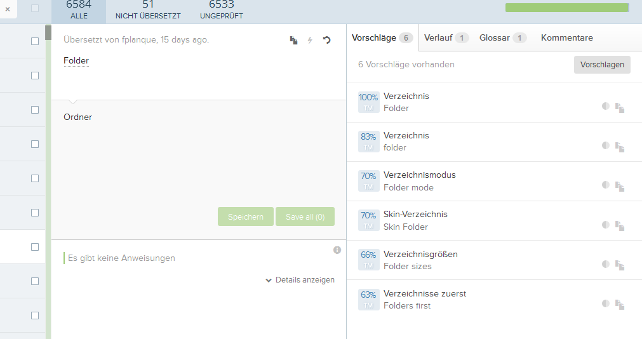Viewport: 642px width, 339px height.
Task: Click the 66% TM match badge
Action: point(368,260)
